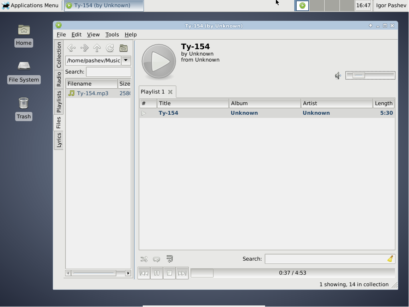Focus the files panel Search field
409x307 pixels.
click(x=108, y=72)
